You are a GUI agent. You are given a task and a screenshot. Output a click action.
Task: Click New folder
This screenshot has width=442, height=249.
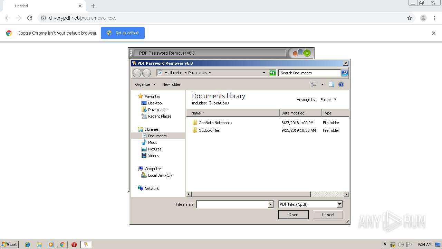(171, 84)
